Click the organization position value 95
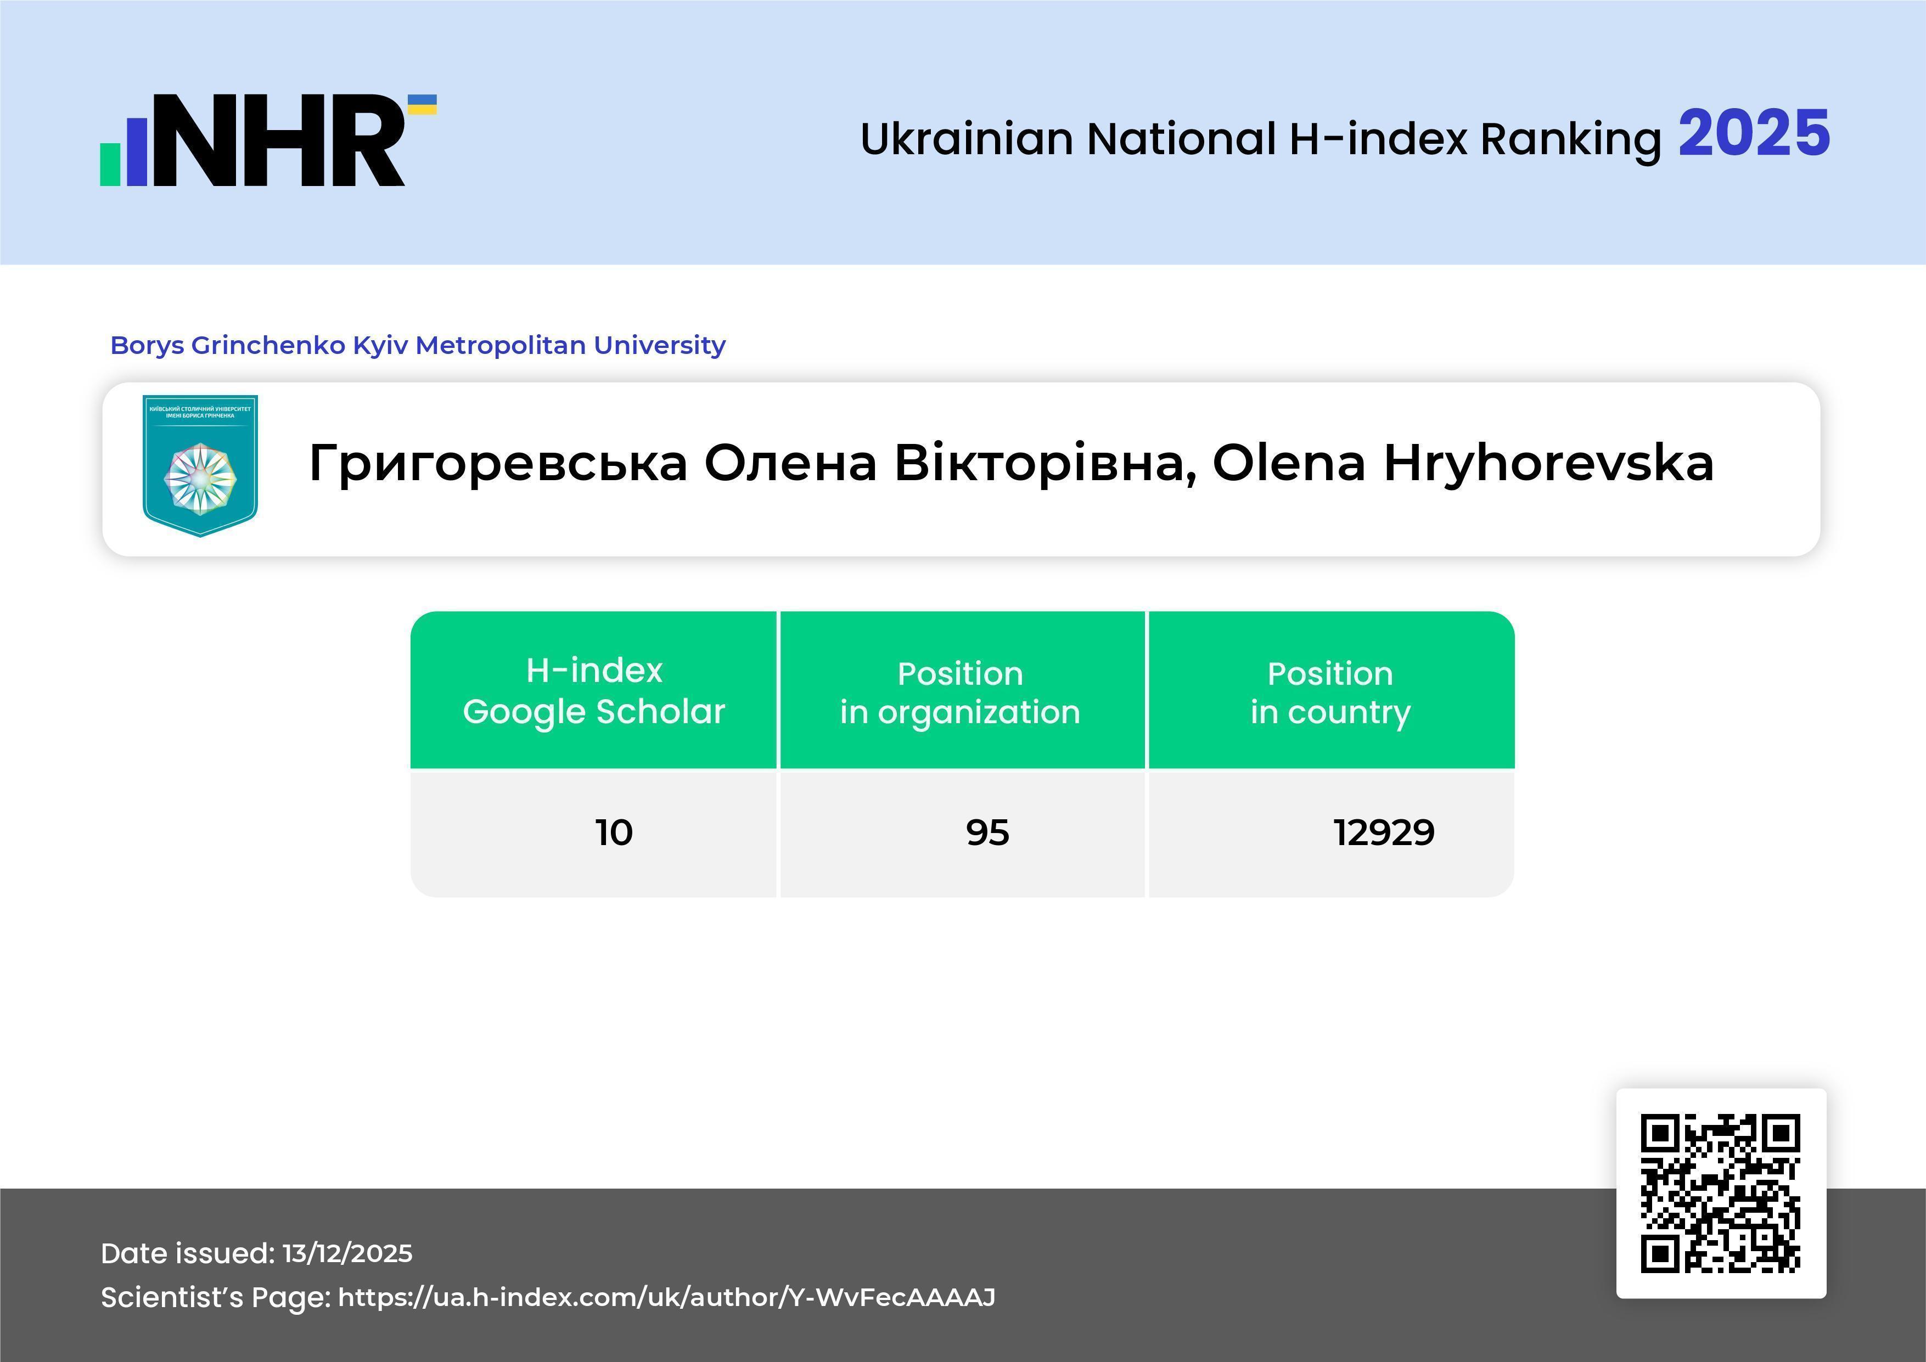The height and width of the screenshot is (1362, 1926). tap(986, 833)
